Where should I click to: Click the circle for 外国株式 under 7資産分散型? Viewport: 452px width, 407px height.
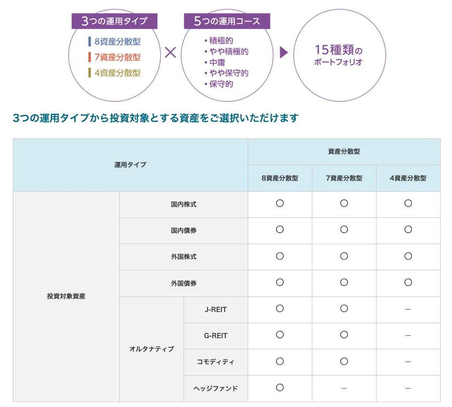pyautogui.click(x=344, y=256)
